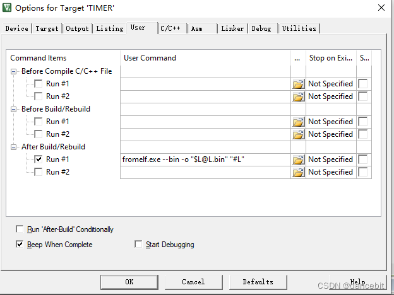Confirm with the OK button
This screenshot has width=394, height=295.
tap(129, 282)
